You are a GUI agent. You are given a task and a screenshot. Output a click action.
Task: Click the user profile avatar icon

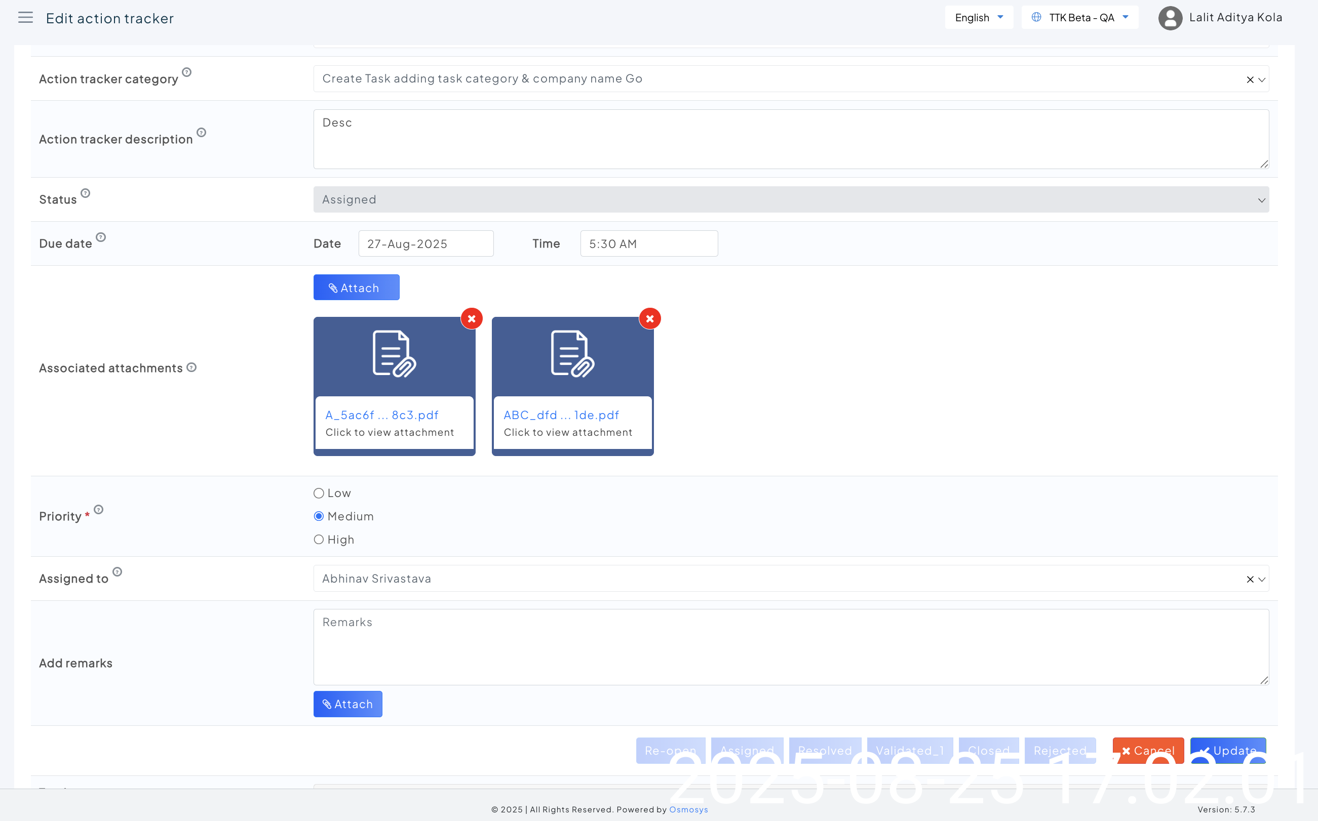click(x=1170, y=18)
